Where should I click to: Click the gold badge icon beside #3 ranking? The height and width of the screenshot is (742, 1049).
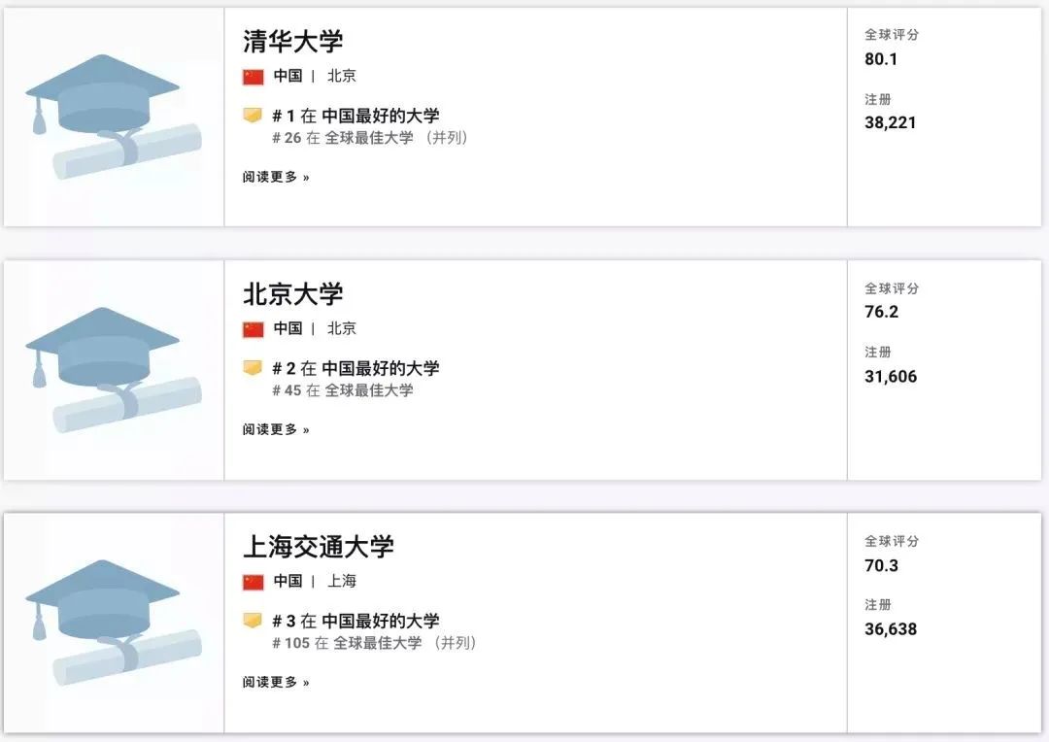pos(253,621)
